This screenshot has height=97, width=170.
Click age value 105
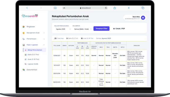pos(64,65)
